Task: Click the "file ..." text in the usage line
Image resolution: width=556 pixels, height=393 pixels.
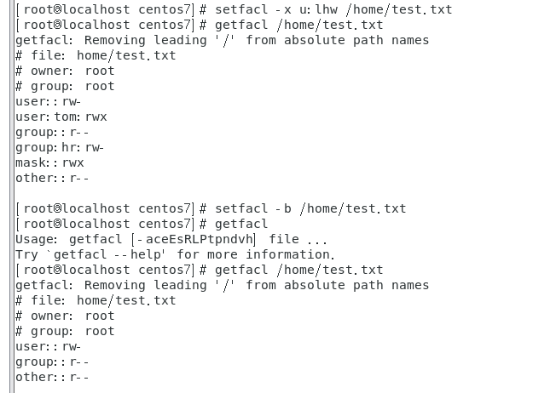Action: (298, 239)
